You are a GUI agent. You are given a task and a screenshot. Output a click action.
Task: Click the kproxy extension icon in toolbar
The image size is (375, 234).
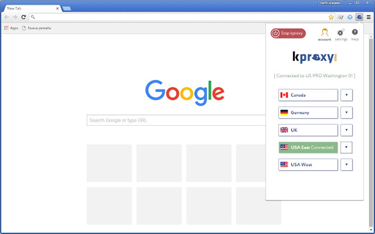(360, 17)
